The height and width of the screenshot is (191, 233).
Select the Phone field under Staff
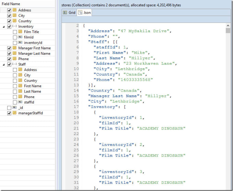[x=29, y=97]
